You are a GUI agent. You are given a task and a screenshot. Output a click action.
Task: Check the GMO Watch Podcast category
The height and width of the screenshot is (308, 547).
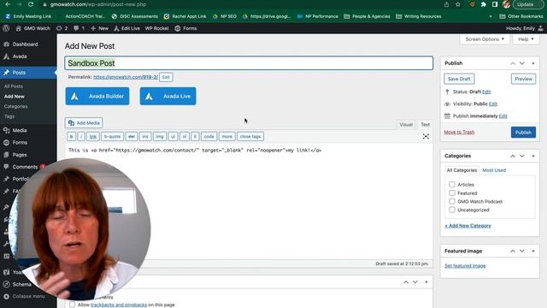click(x=452, y=202)
